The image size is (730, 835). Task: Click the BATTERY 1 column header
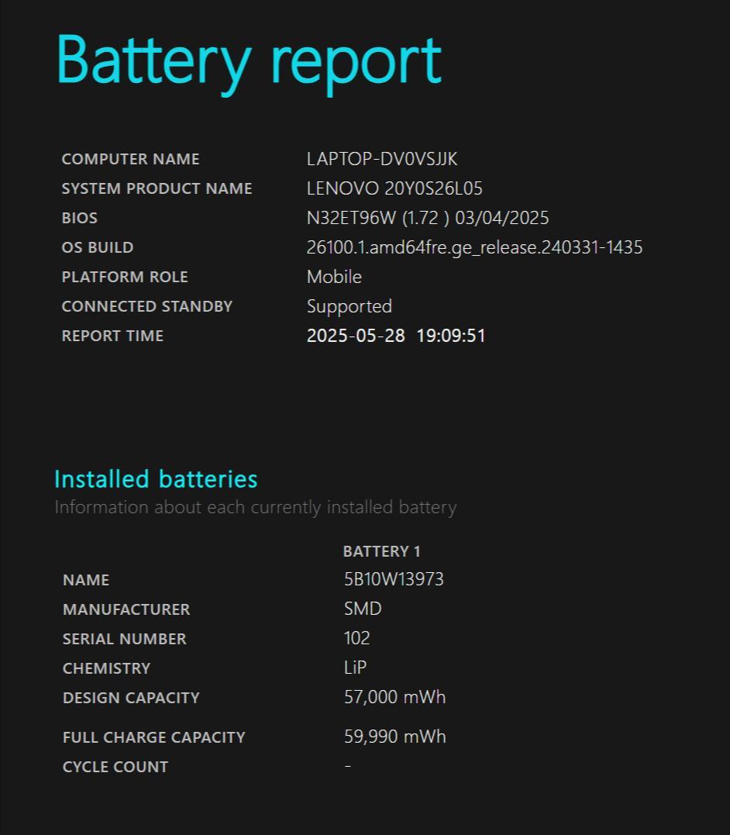[381, 551]
